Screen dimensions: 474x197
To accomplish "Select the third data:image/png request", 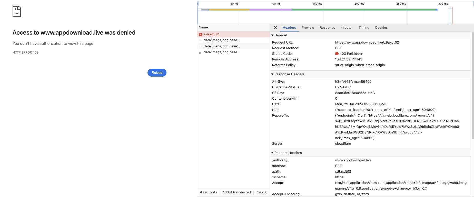I will [x=233, y=52].
